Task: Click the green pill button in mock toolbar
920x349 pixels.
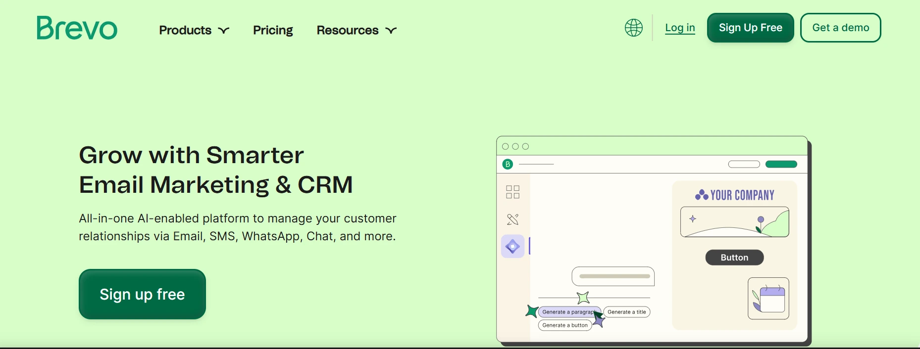Action: (x=781, y=164)
